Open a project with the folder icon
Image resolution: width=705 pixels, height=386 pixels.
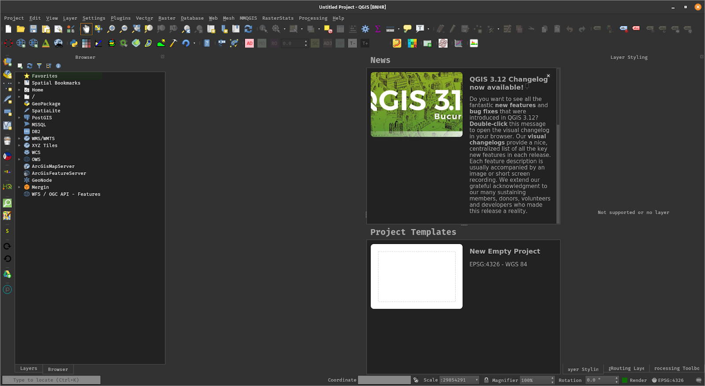click(21, 29)
